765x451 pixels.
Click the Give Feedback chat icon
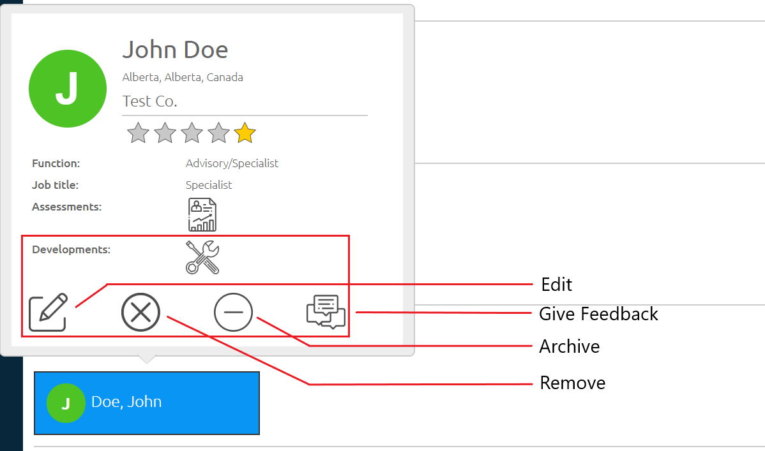[x=326, y=312]
